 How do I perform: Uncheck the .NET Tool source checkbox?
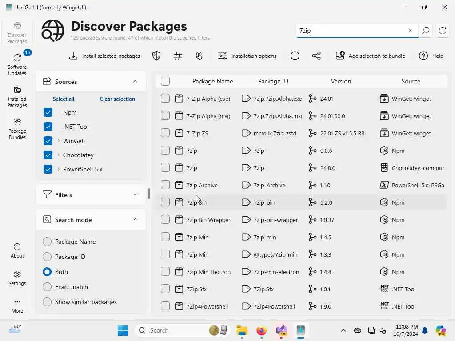point(48,127)
